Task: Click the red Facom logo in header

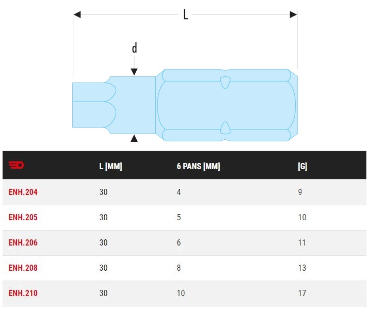Action: (x=17, y=165)
